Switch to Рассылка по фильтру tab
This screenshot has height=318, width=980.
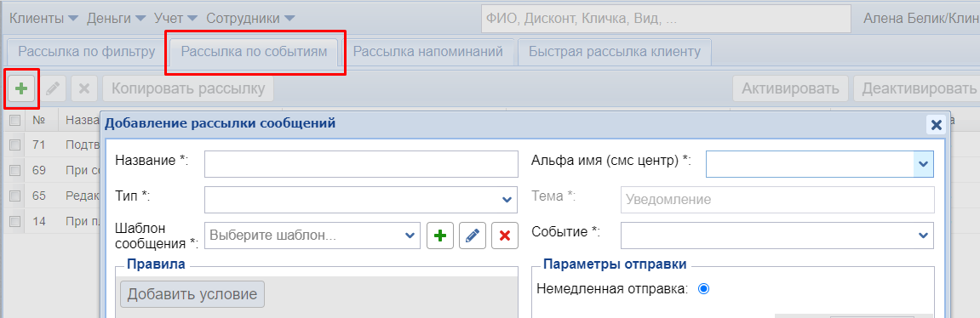[x=86, y=51]
